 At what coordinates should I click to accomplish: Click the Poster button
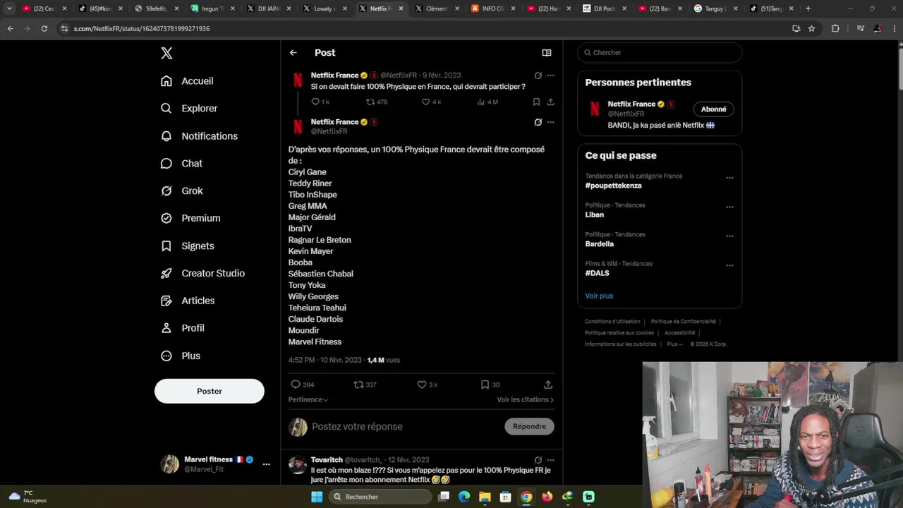coord(210,391)
